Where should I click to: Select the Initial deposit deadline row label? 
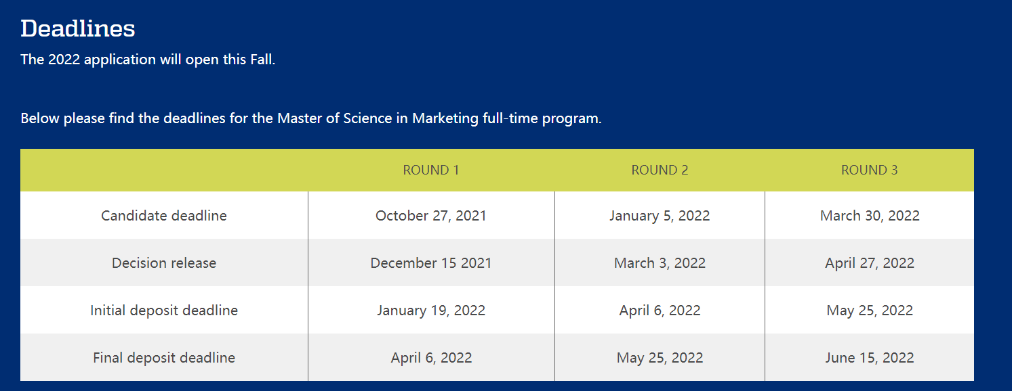tap(164, 310)
